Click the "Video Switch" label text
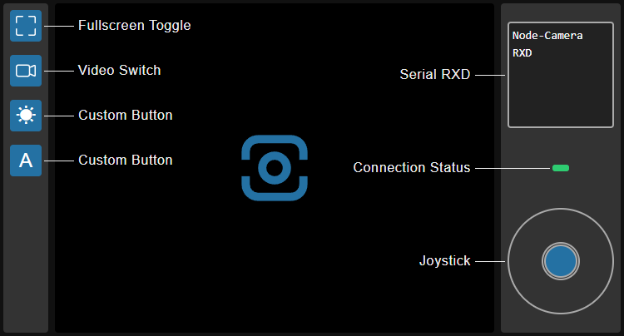The image size is (624, 336). tap(119, 71)
